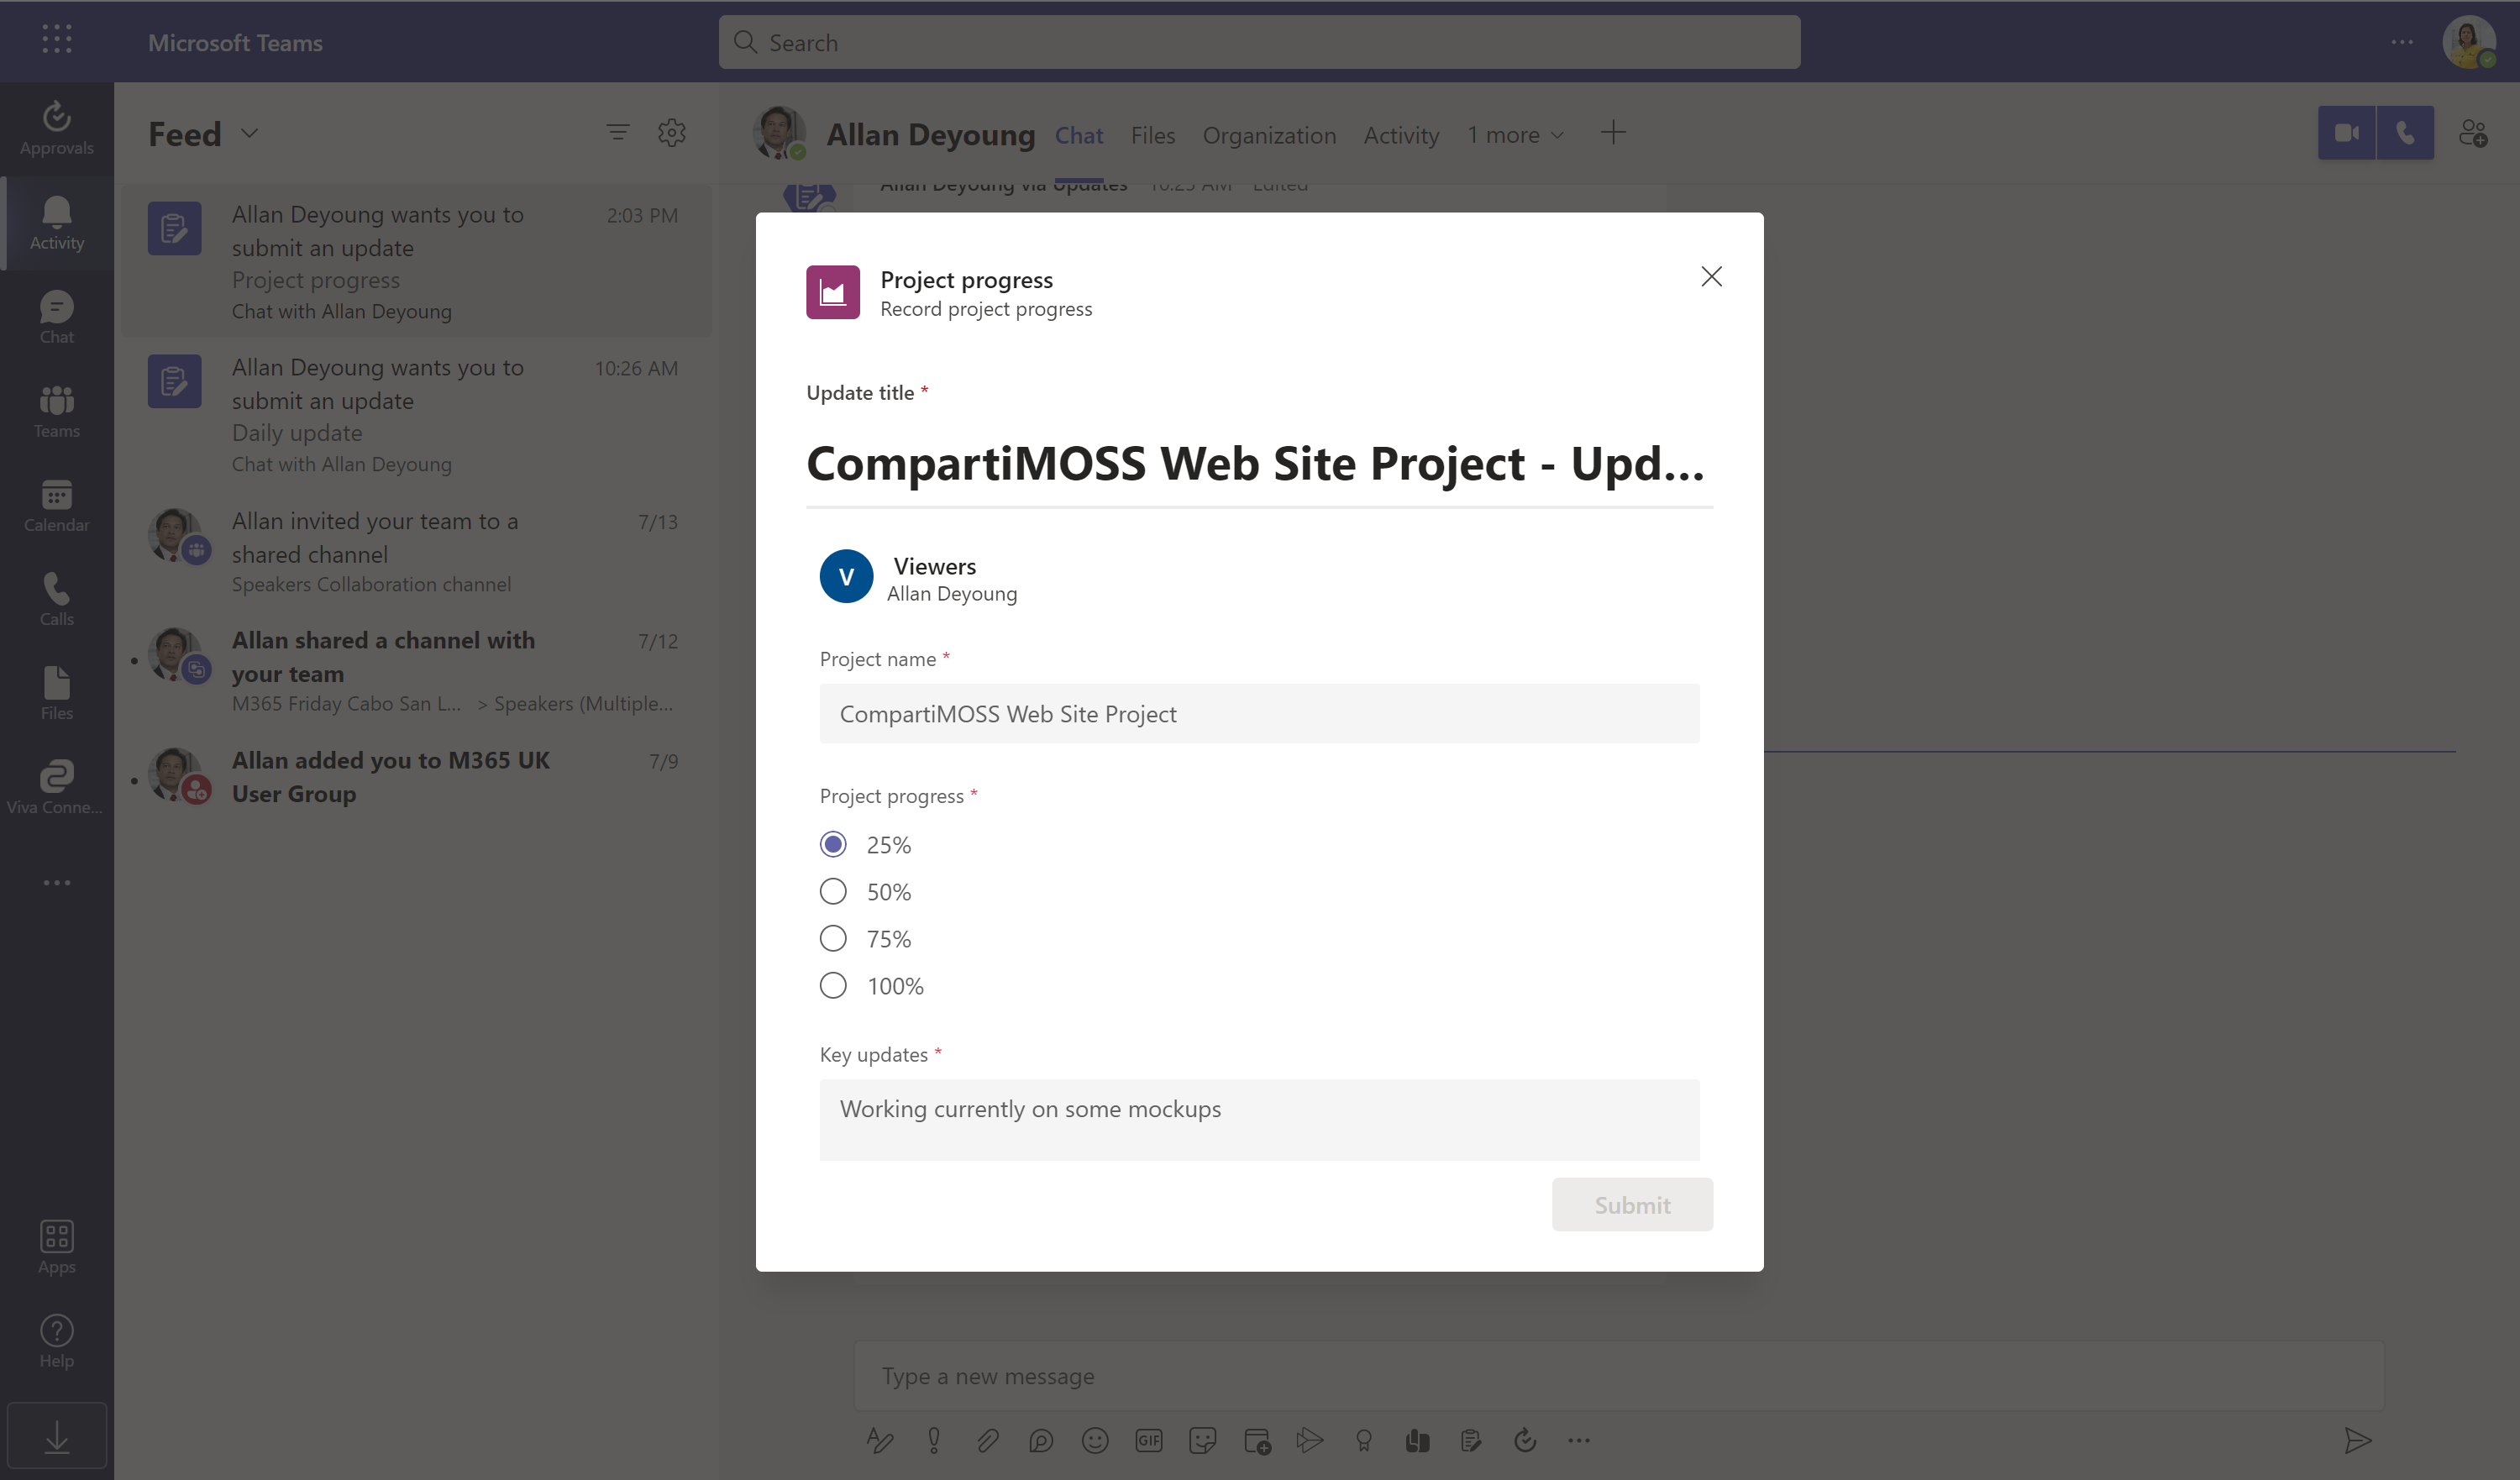2520x1480 pixels.
Task: Switch to the Files tab
Action: coord(1152,135)
